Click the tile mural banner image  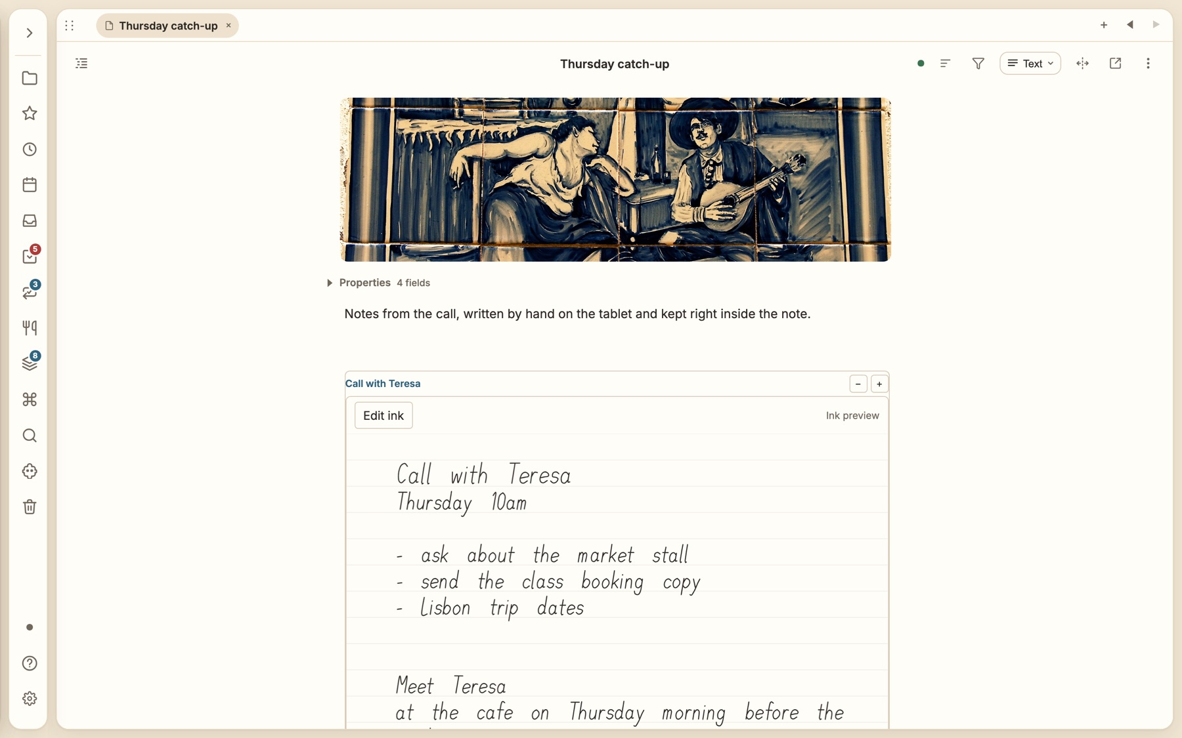coord(615,180)
